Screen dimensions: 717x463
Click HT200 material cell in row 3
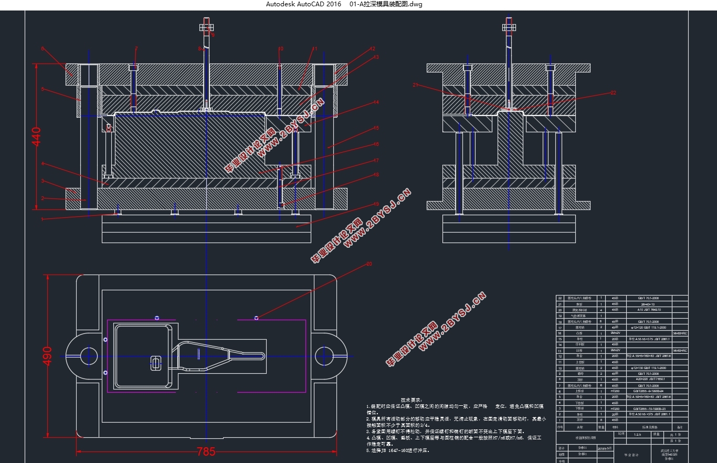pyautogui.click(x=615, y=409)
